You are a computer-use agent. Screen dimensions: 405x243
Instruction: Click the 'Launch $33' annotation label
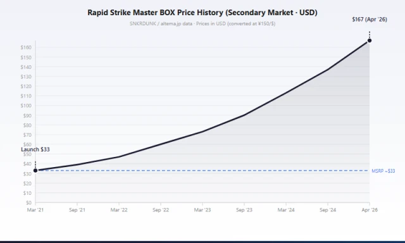[35, 149]
